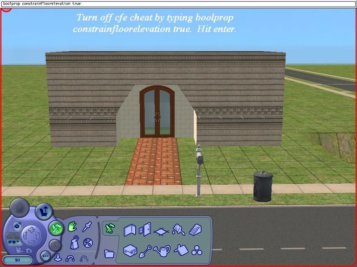
Task: Select the trash can on the sidewalk
Action: point(263,186)
